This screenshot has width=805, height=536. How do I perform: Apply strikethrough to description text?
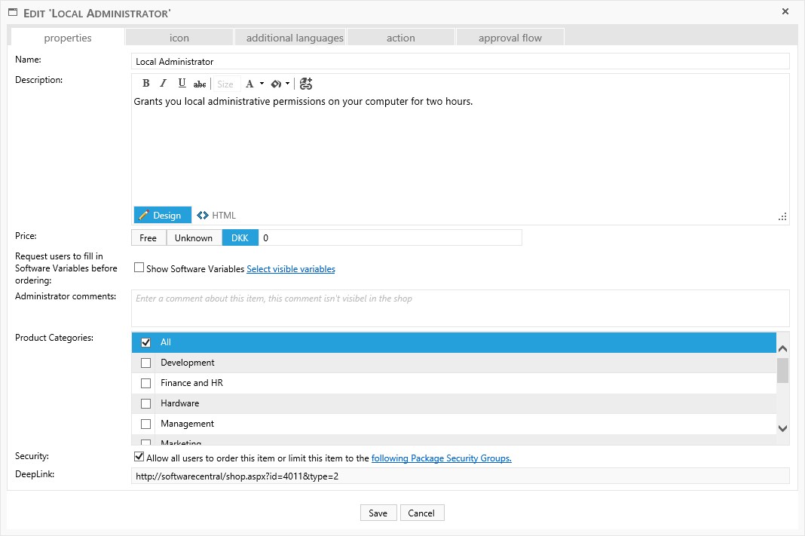[x=200, y=84]
